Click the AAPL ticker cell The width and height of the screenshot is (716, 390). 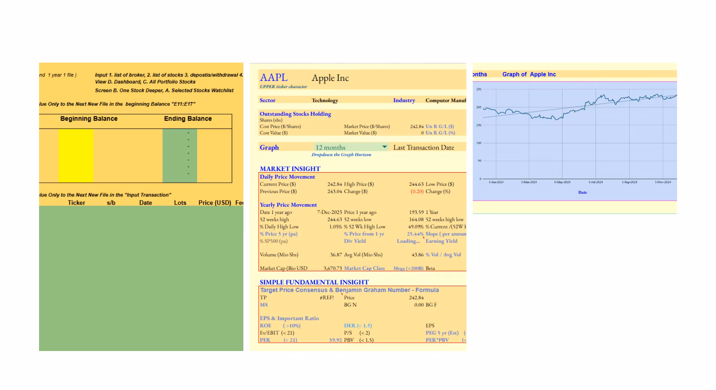[x=274, y=78]
